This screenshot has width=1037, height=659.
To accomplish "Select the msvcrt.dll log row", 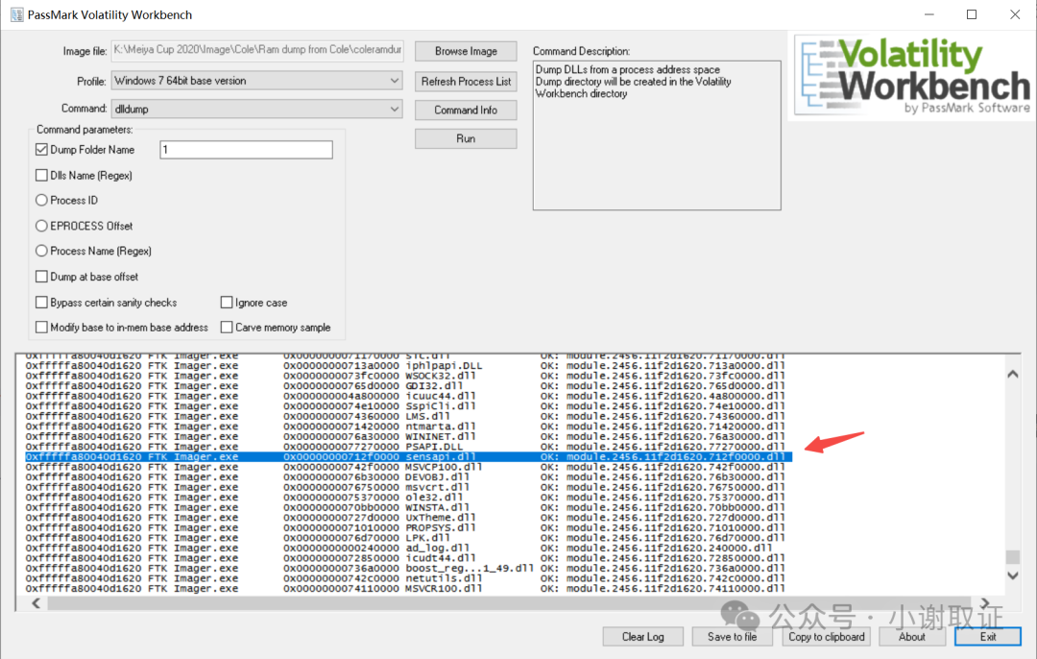I will 405,487.
